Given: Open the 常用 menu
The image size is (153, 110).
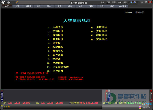Looking at the screenshot, I should (114, 2).
